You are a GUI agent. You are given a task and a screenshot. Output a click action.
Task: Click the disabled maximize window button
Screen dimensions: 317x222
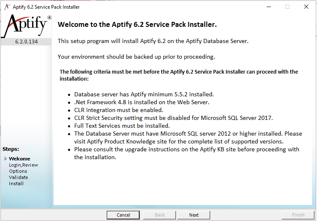pos(287,7)
